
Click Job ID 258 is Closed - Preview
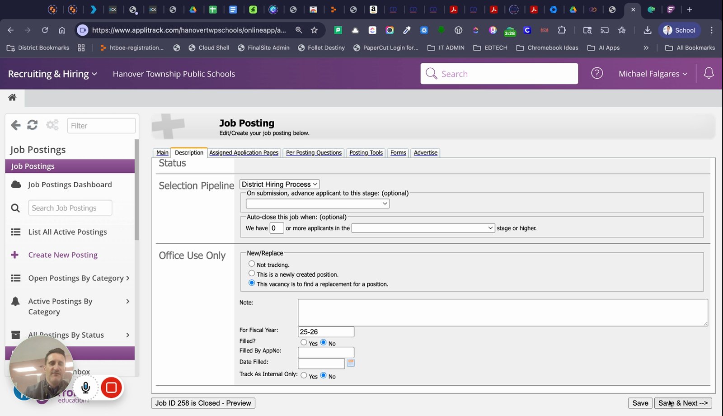click(x=203, y=403)
